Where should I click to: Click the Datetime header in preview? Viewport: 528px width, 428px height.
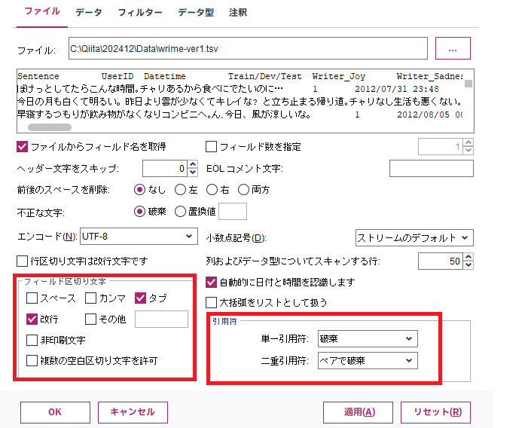click(x=165, y=76)
